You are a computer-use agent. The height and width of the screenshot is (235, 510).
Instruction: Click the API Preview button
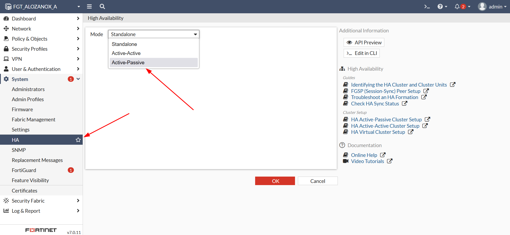(x=364, y=42)
